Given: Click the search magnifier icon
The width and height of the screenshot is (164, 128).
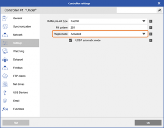Looking at the screenshot, I should pyautogui.click(x=159, y=10).
